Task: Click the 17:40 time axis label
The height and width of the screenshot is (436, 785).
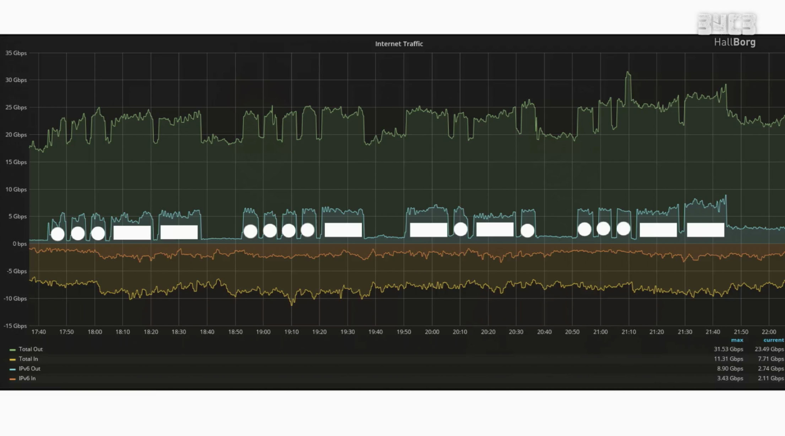Action: pos(38,332)
